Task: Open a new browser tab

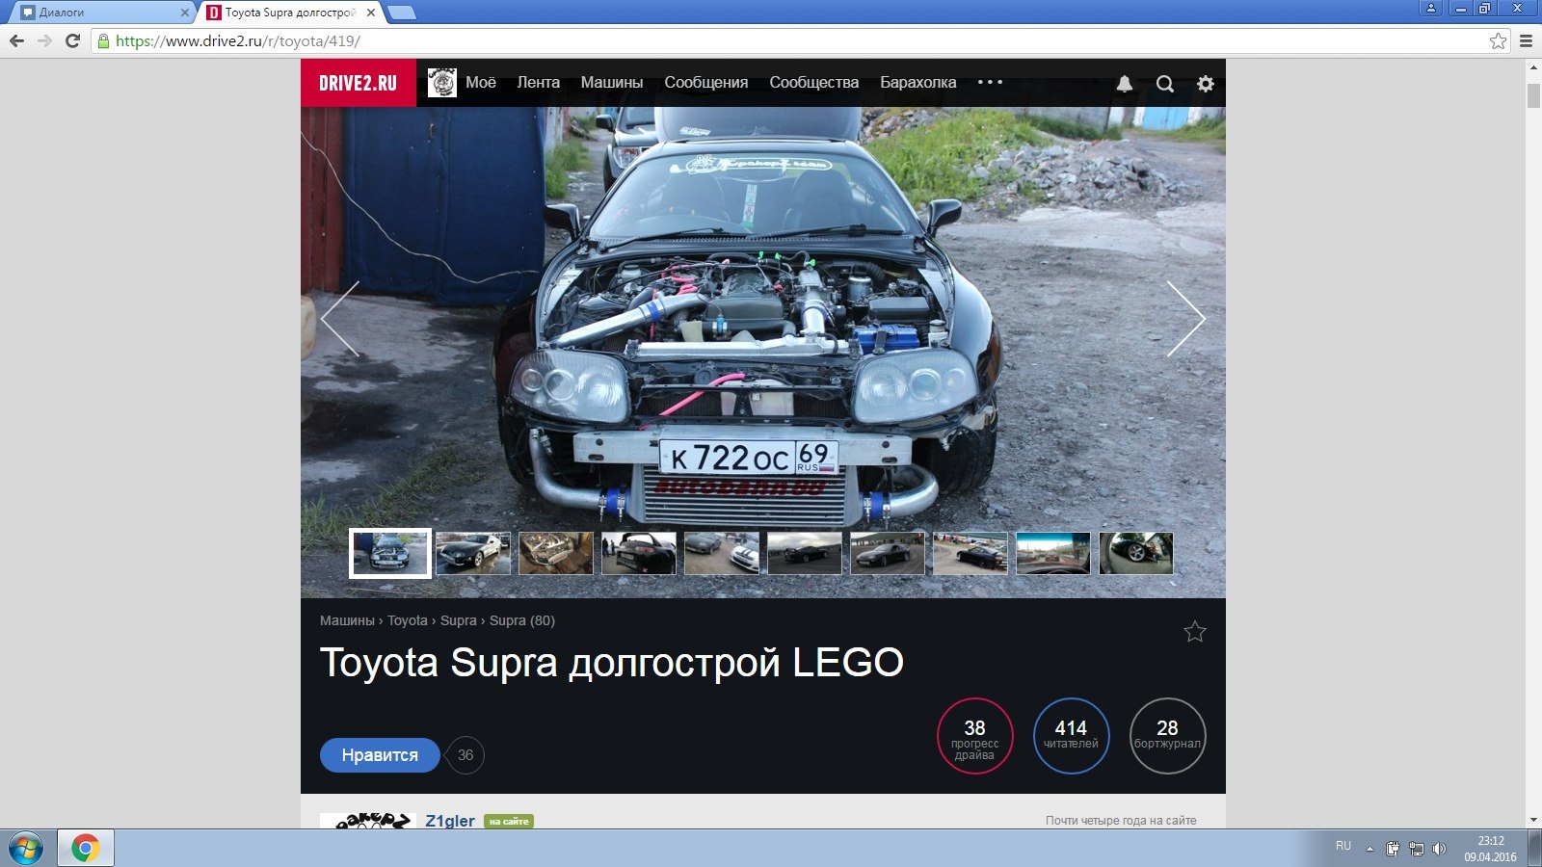Action: [x=402, y=13]
